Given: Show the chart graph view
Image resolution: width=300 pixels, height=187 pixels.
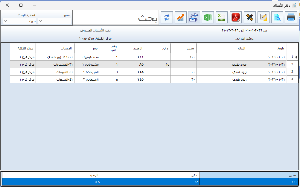Looking at the screenshot, I should (181, 17).
